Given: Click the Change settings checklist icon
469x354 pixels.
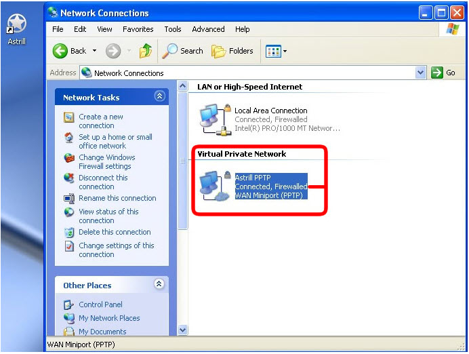Looking at the screenshot, I should [x=69, y=246].
